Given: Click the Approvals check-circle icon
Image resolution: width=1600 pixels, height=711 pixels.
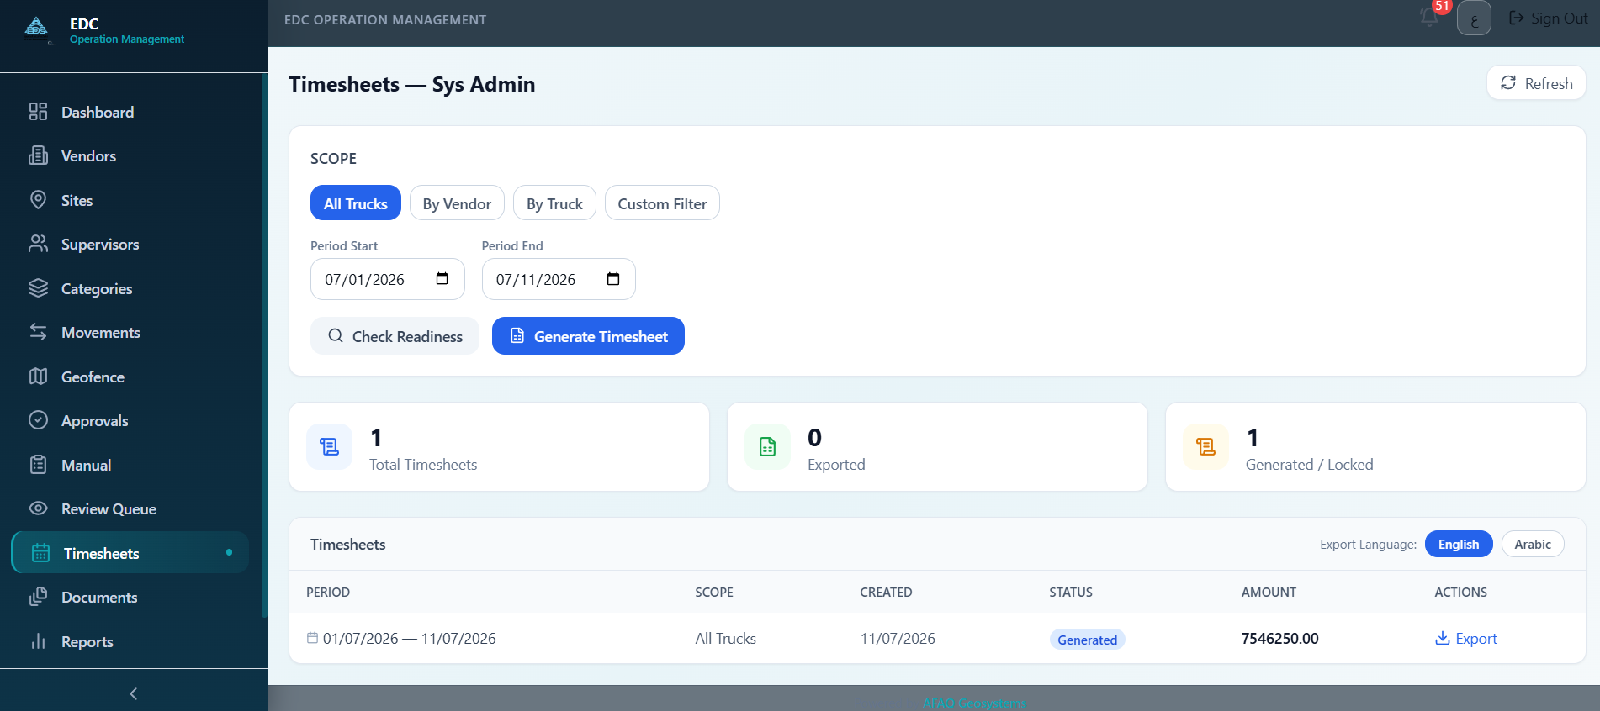Looking at the screenshot, I should 39,420.
